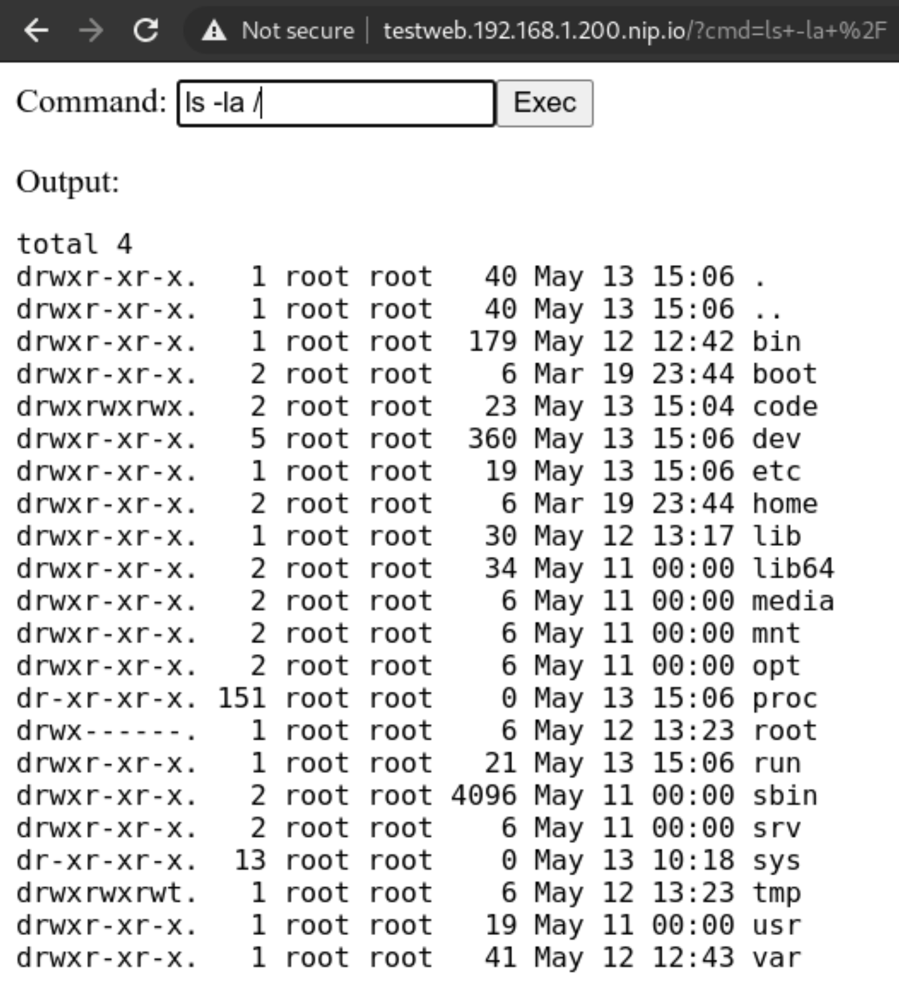
Task: Click the size 360 in dev row
Action: tap(492, 439)
